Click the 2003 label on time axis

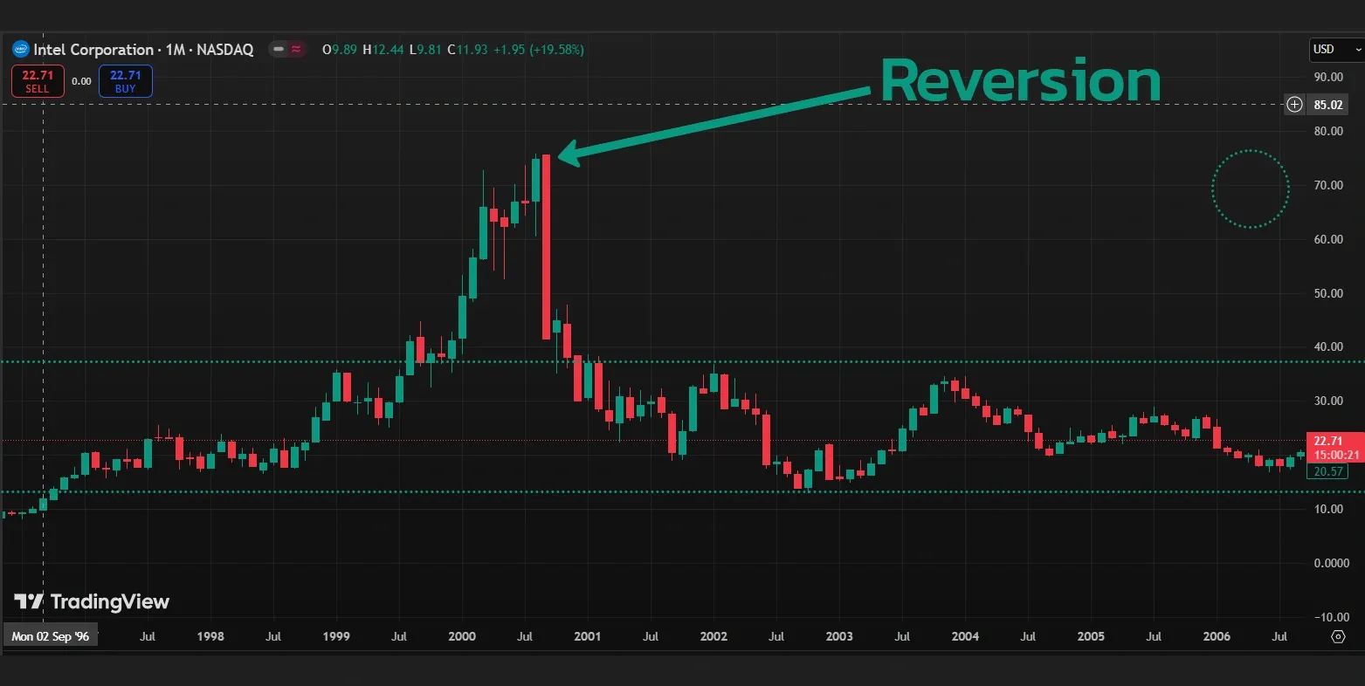pyautogui.click(x=839, y=636)
